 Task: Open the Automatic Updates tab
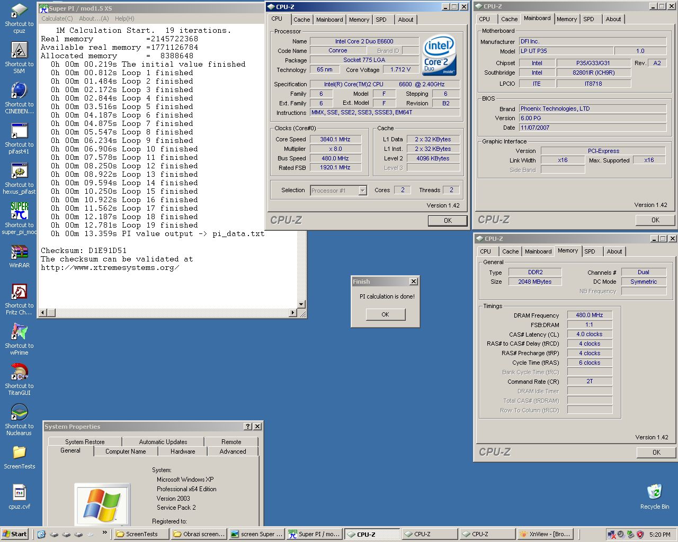tap(163, 442)
